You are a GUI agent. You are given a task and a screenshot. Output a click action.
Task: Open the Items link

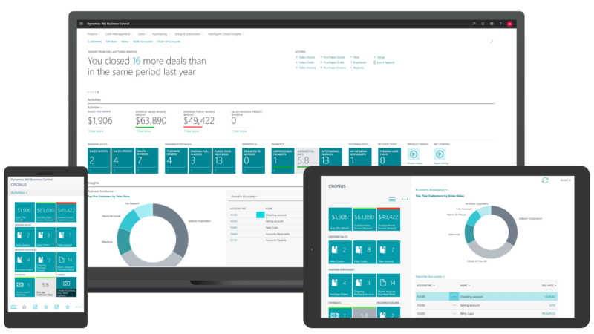125,42
